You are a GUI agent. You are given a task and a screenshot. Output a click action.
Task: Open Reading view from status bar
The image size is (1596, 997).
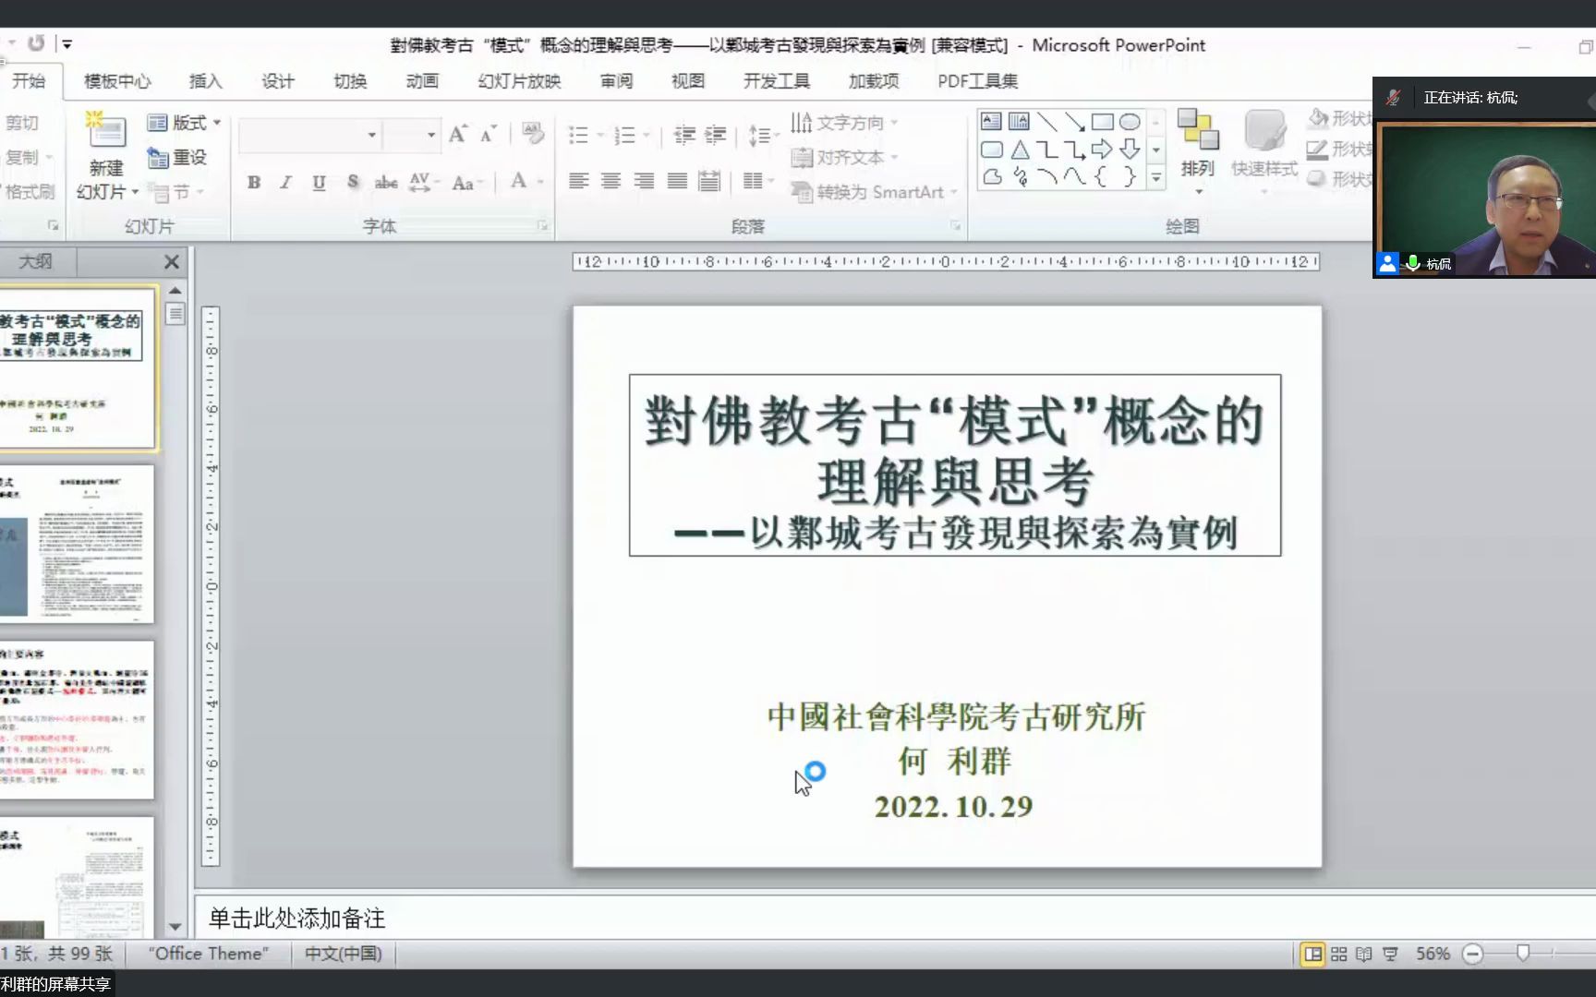click(1363, 955)
